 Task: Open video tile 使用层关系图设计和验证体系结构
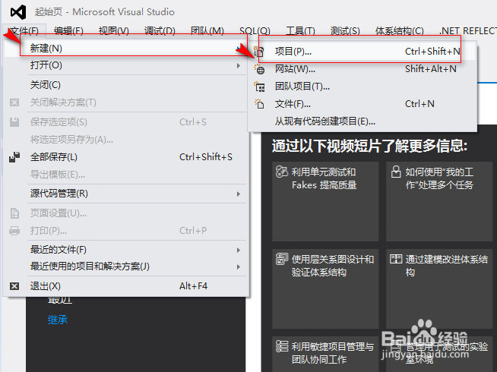click(x=325, y=288)
